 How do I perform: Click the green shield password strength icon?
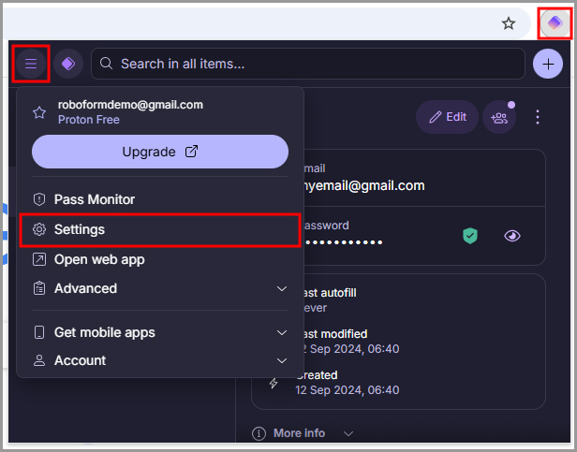coord(470,236)
